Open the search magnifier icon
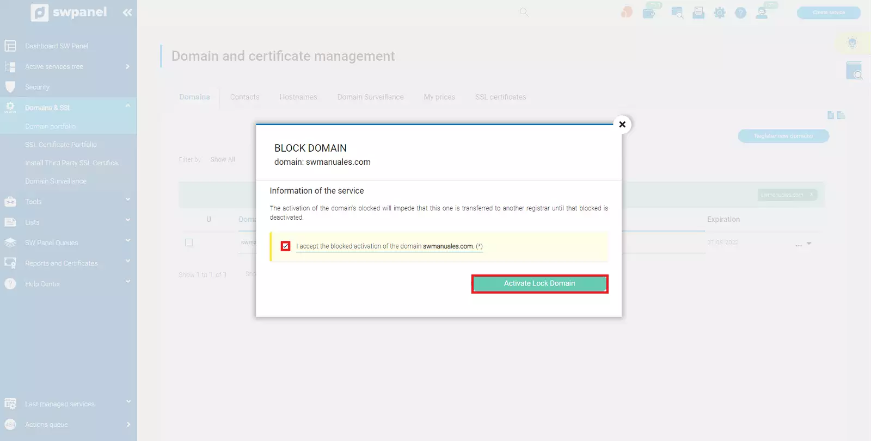The height and width of the screenshot is (441, 871). pos(524,12)
